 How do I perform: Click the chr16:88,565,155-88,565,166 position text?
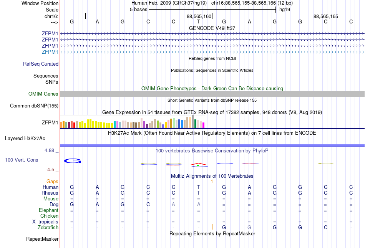[244, 3]
